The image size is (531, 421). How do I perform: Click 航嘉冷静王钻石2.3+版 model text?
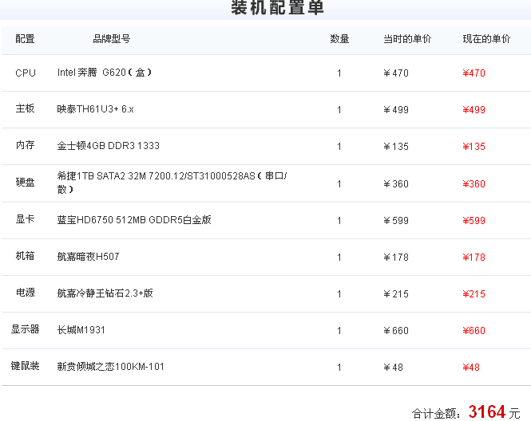(x=105, y=293)
